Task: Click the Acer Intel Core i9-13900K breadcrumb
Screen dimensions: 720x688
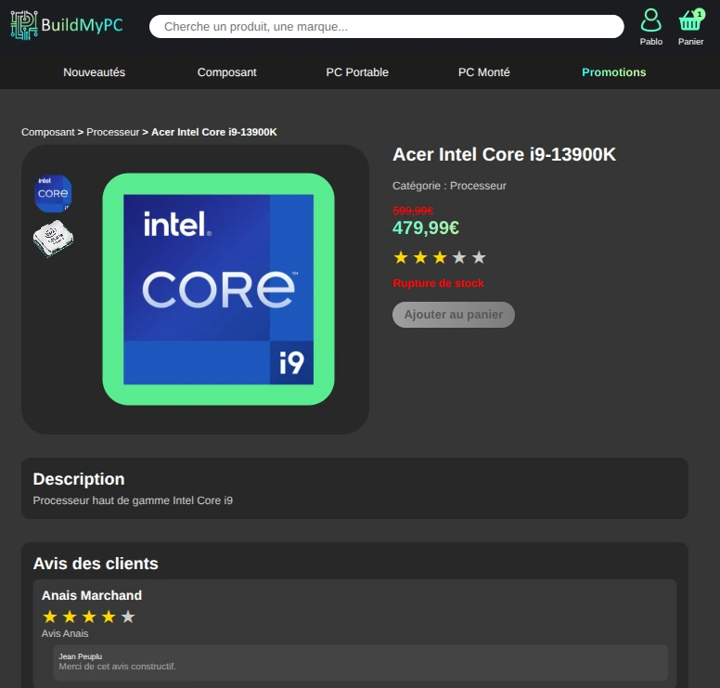Action: pyautogui.click(x=214, y=132)
